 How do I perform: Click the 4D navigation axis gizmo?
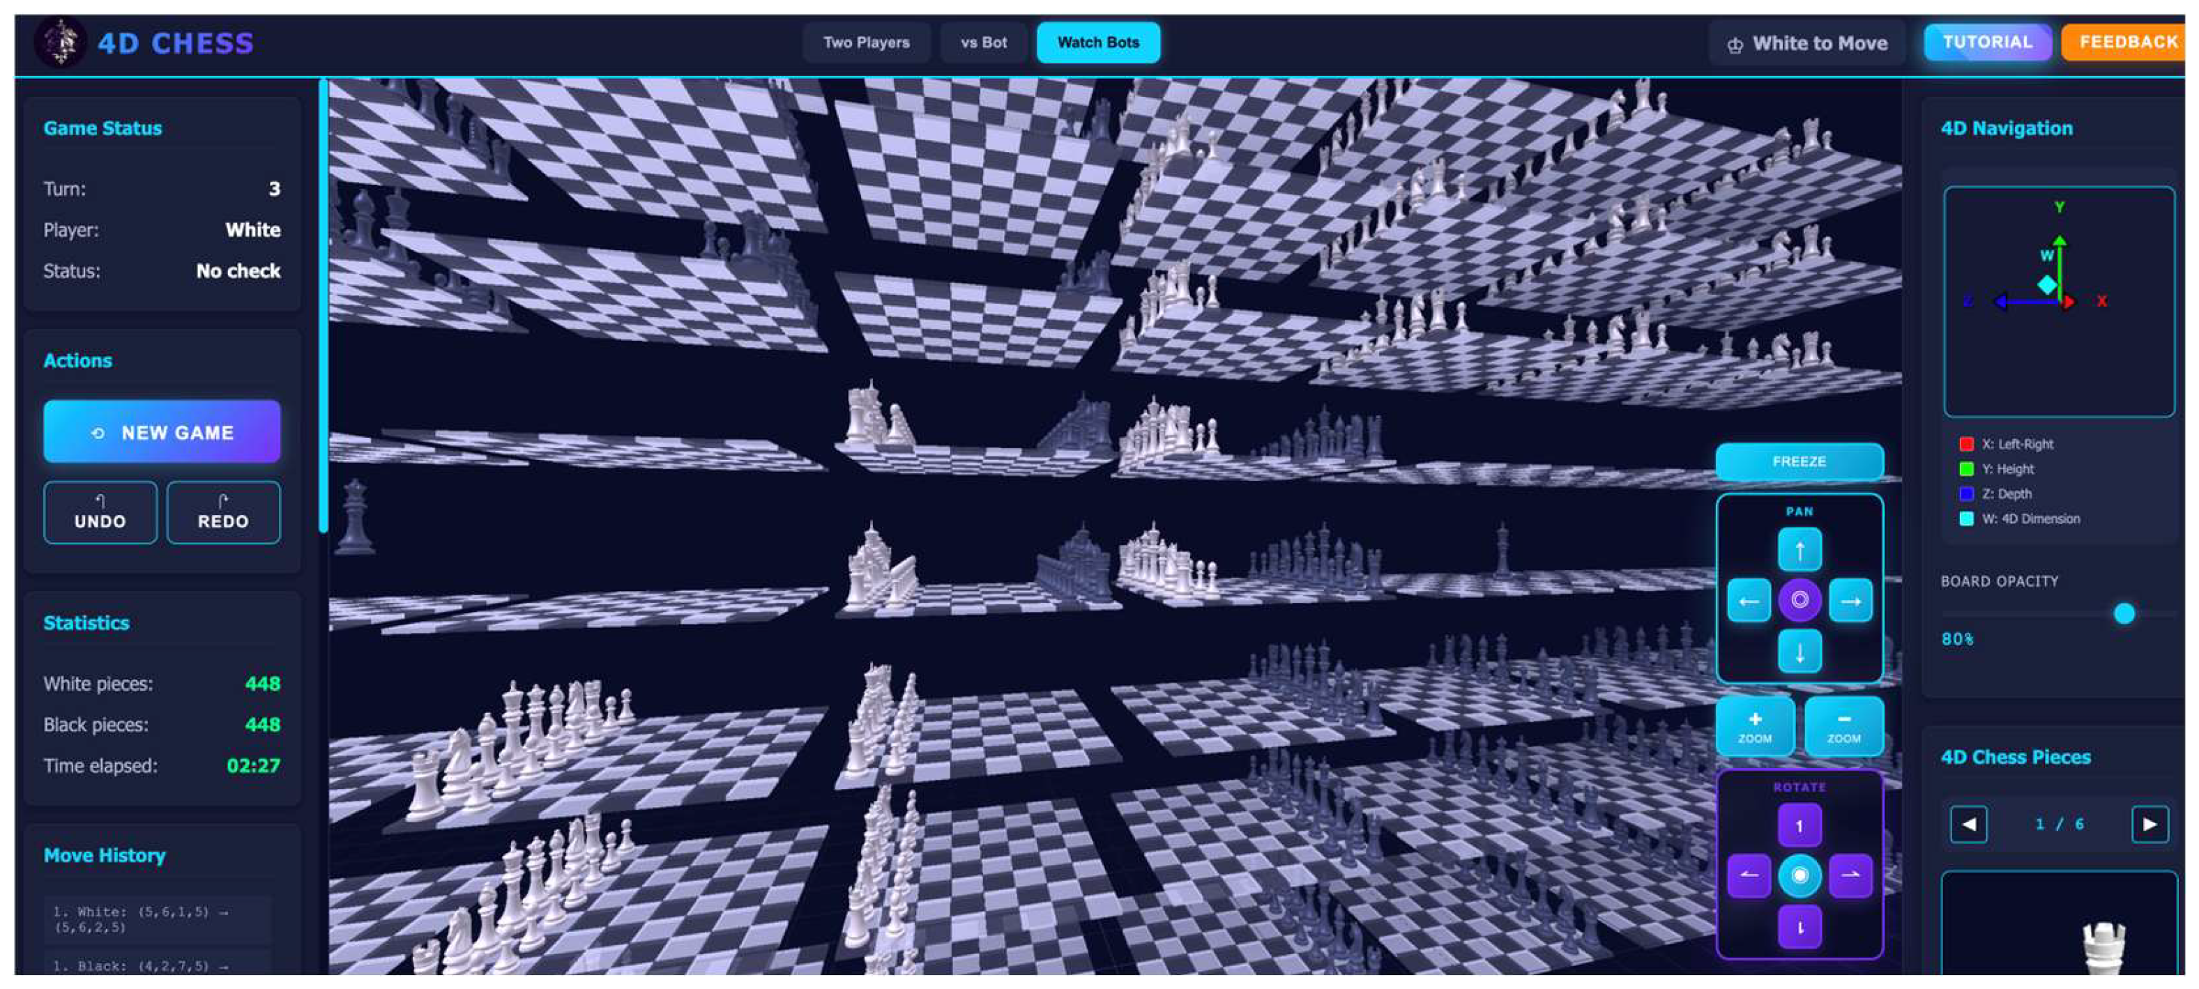(x=2058, y=302)
